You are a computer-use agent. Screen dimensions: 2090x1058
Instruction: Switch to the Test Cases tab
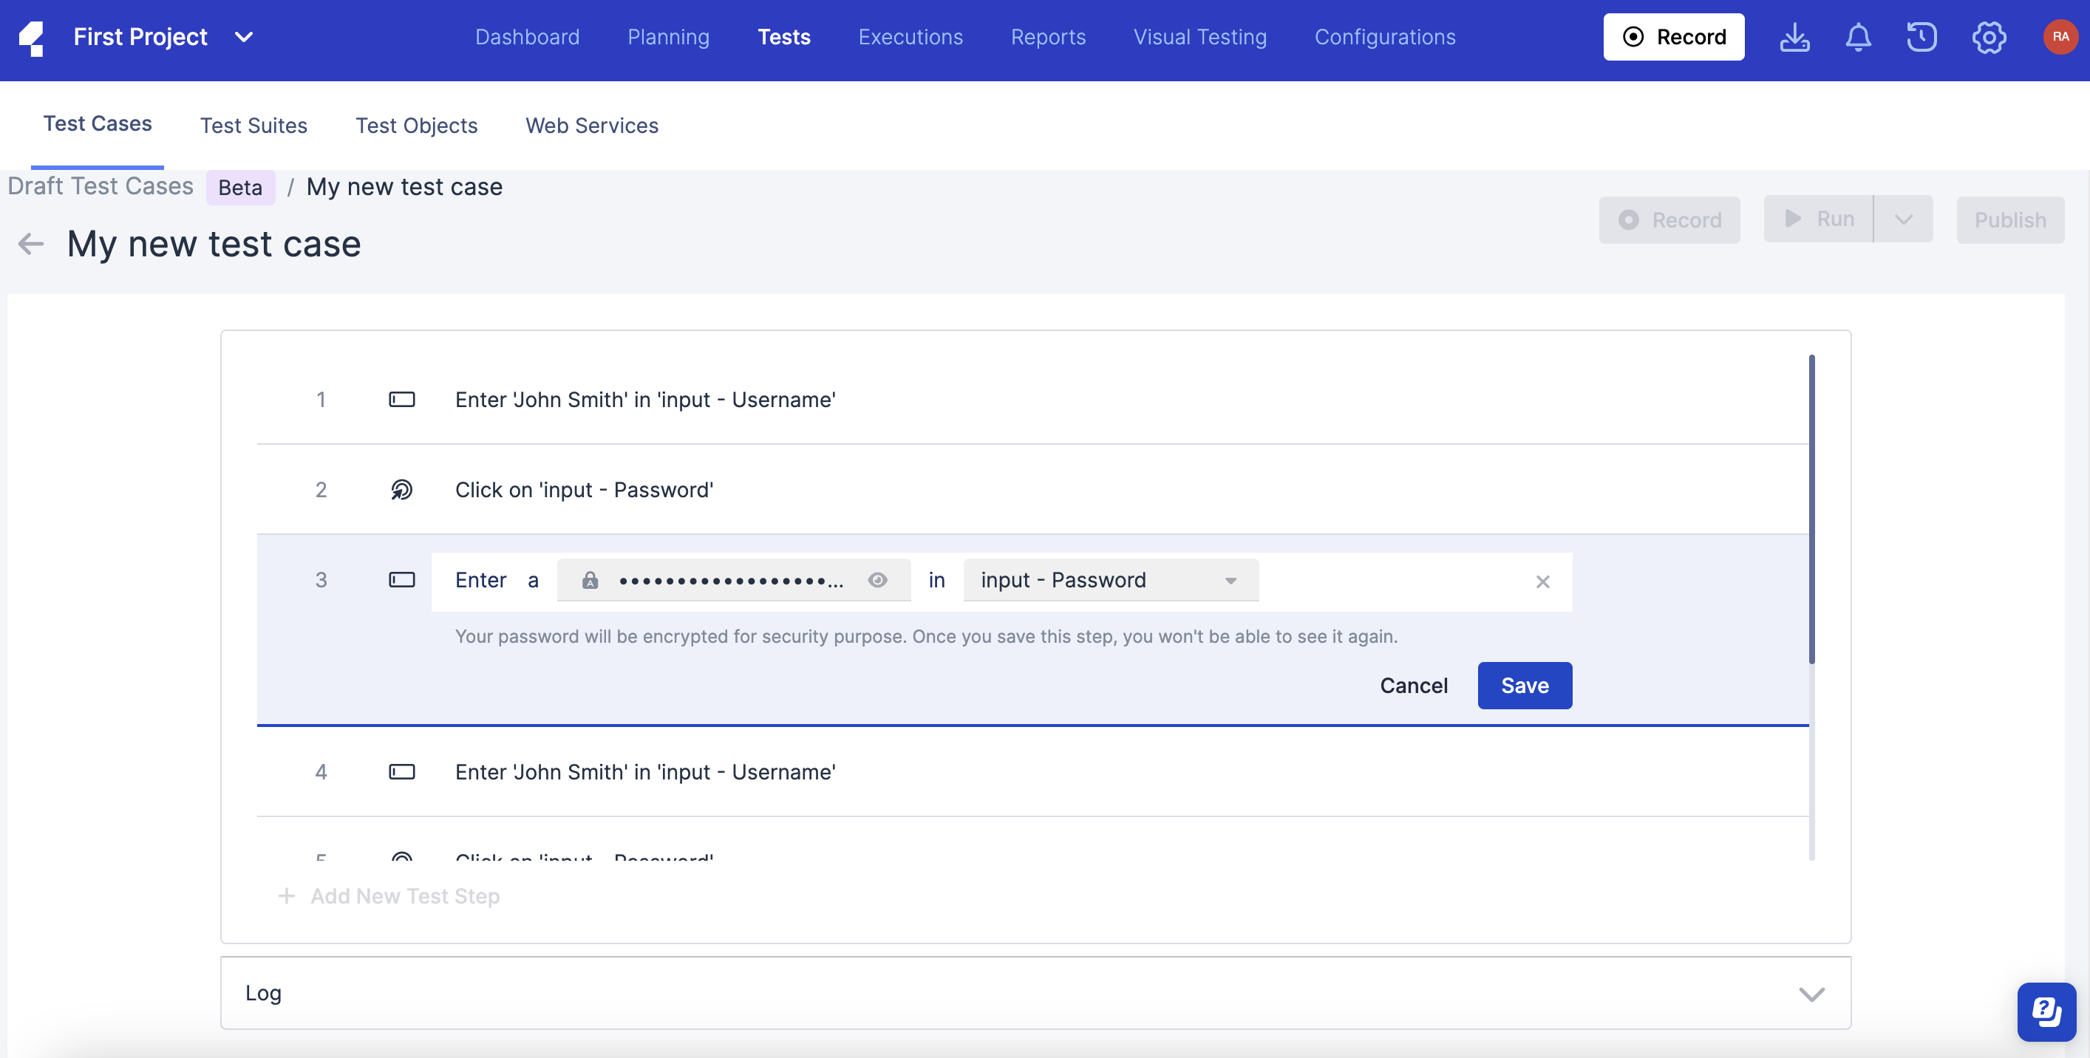click(98, 123)
